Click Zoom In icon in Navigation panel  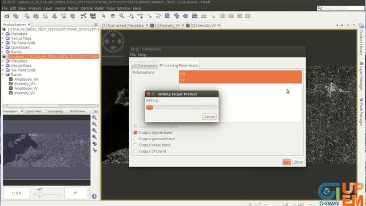click(x=94, y=117)
